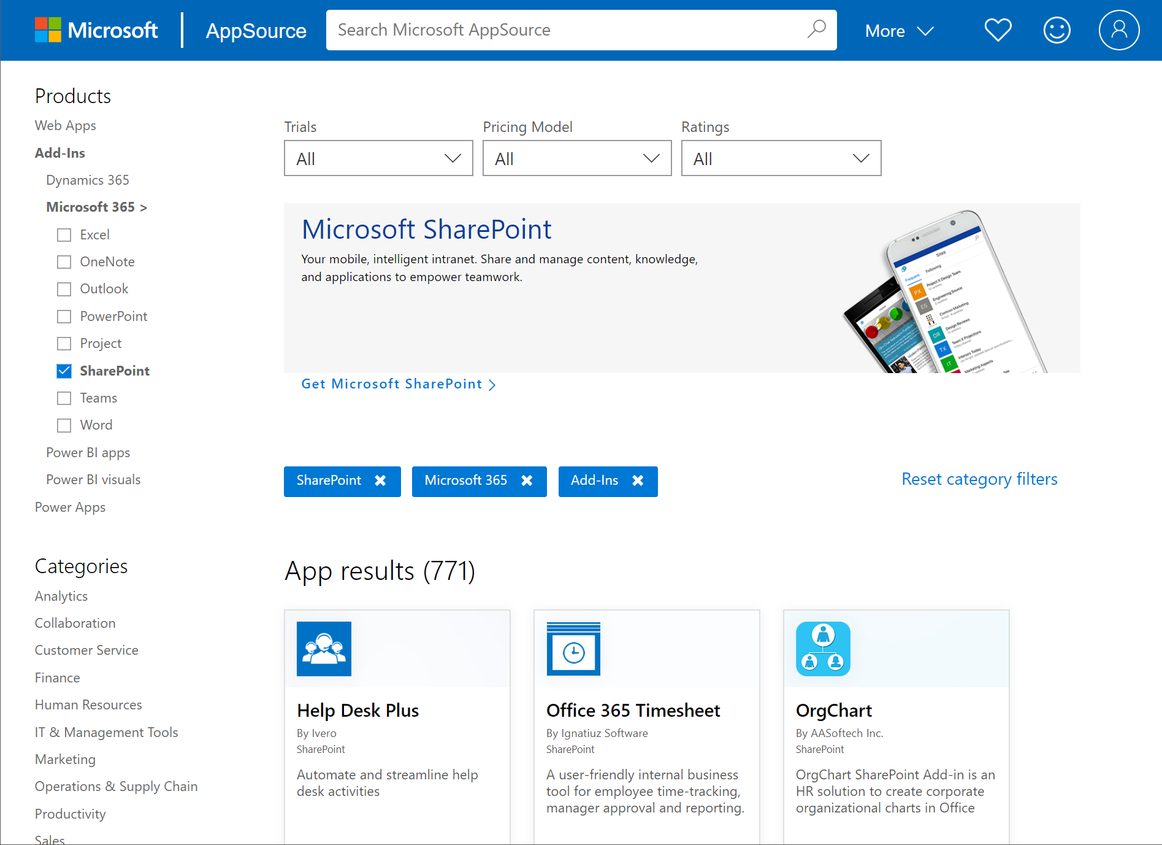
Task: Remove the SharePoint filter chip
Action: point(380,480)
